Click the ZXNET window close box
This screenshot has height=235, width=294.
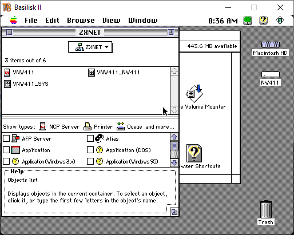[9, 33]
